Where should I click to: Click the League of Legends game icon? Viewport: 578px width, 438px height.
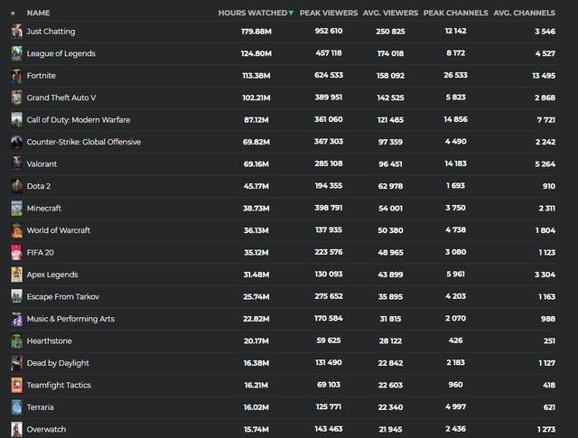pyautogui.click(x=16, y=53)
